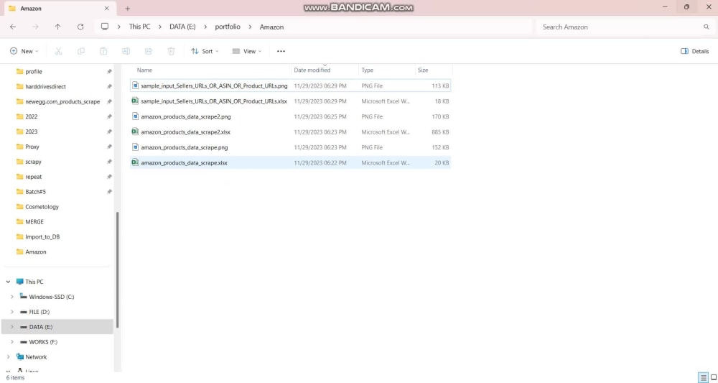
Task: Click This PC computer icon in sidebar
Action: pyautogui.click(x=19, y=282)
